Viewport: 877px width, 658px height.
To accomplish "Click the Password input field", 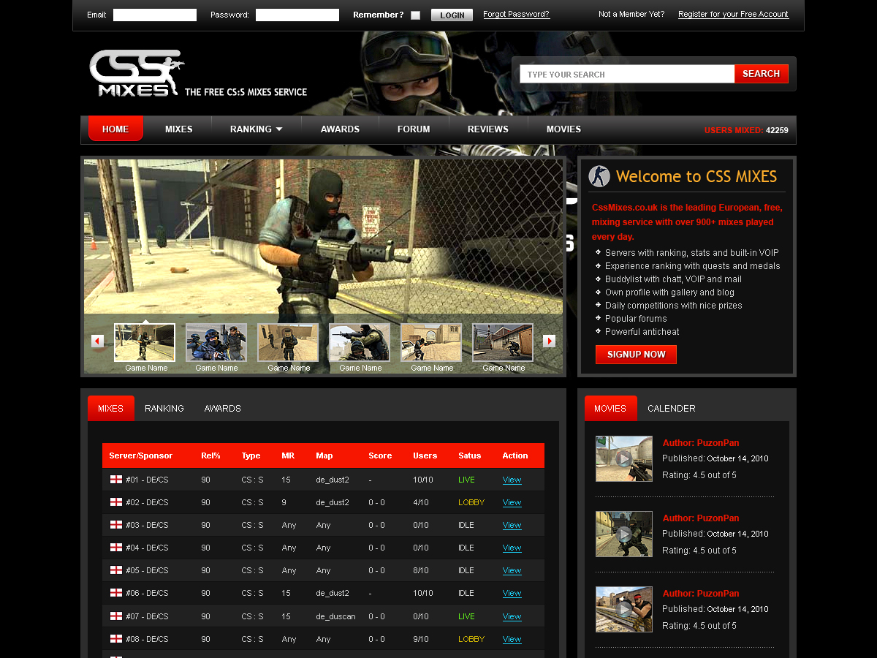I will [297, 15].
